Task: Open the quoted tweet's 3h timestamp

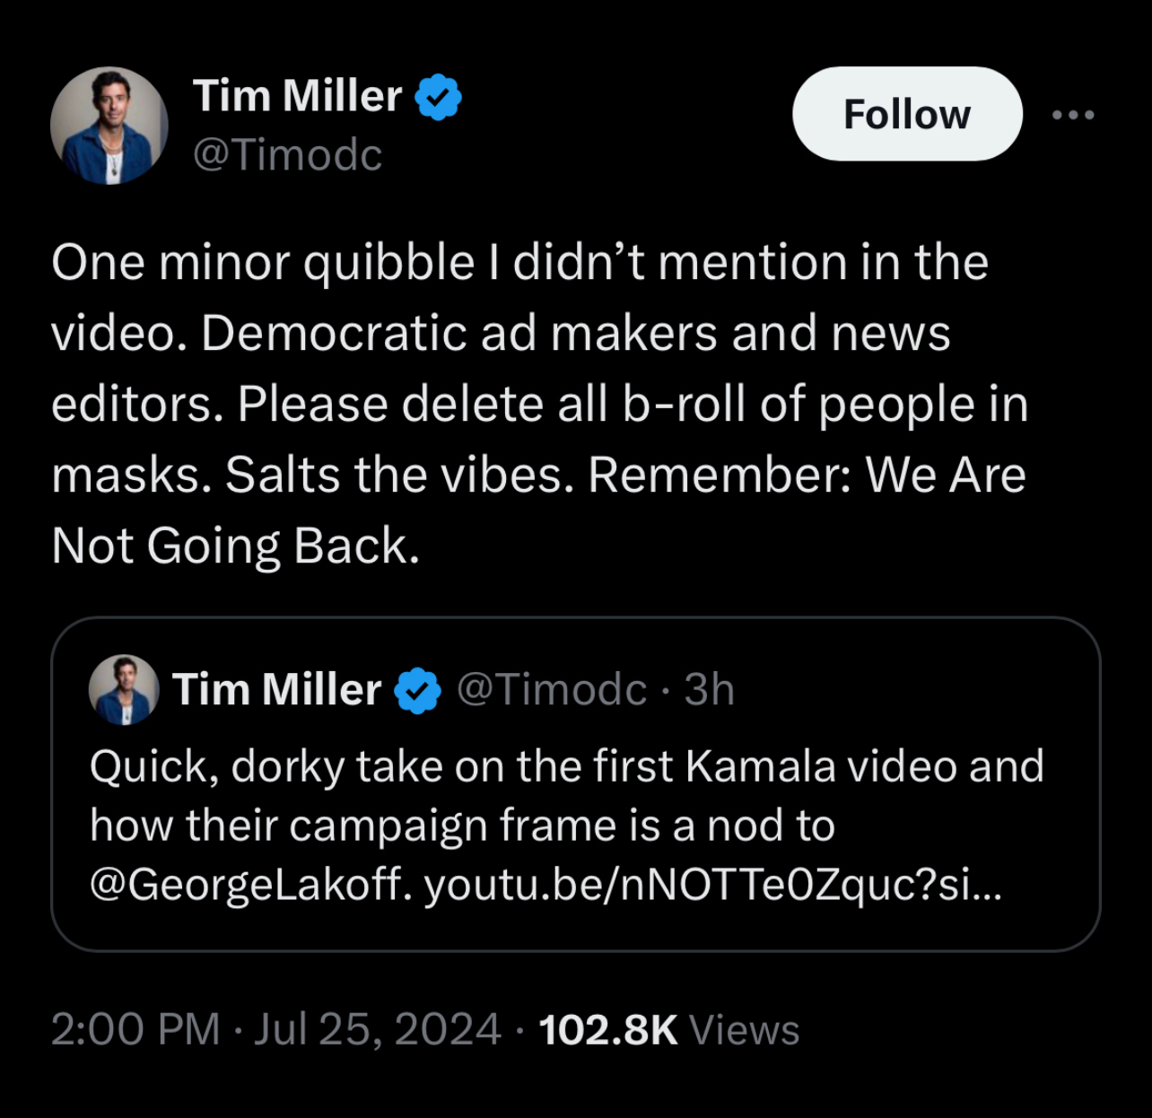Action: (710, 689)
